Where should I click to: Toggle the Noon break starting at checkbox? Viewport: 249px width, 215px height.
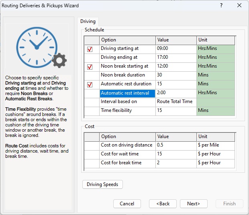click(90, 67)
